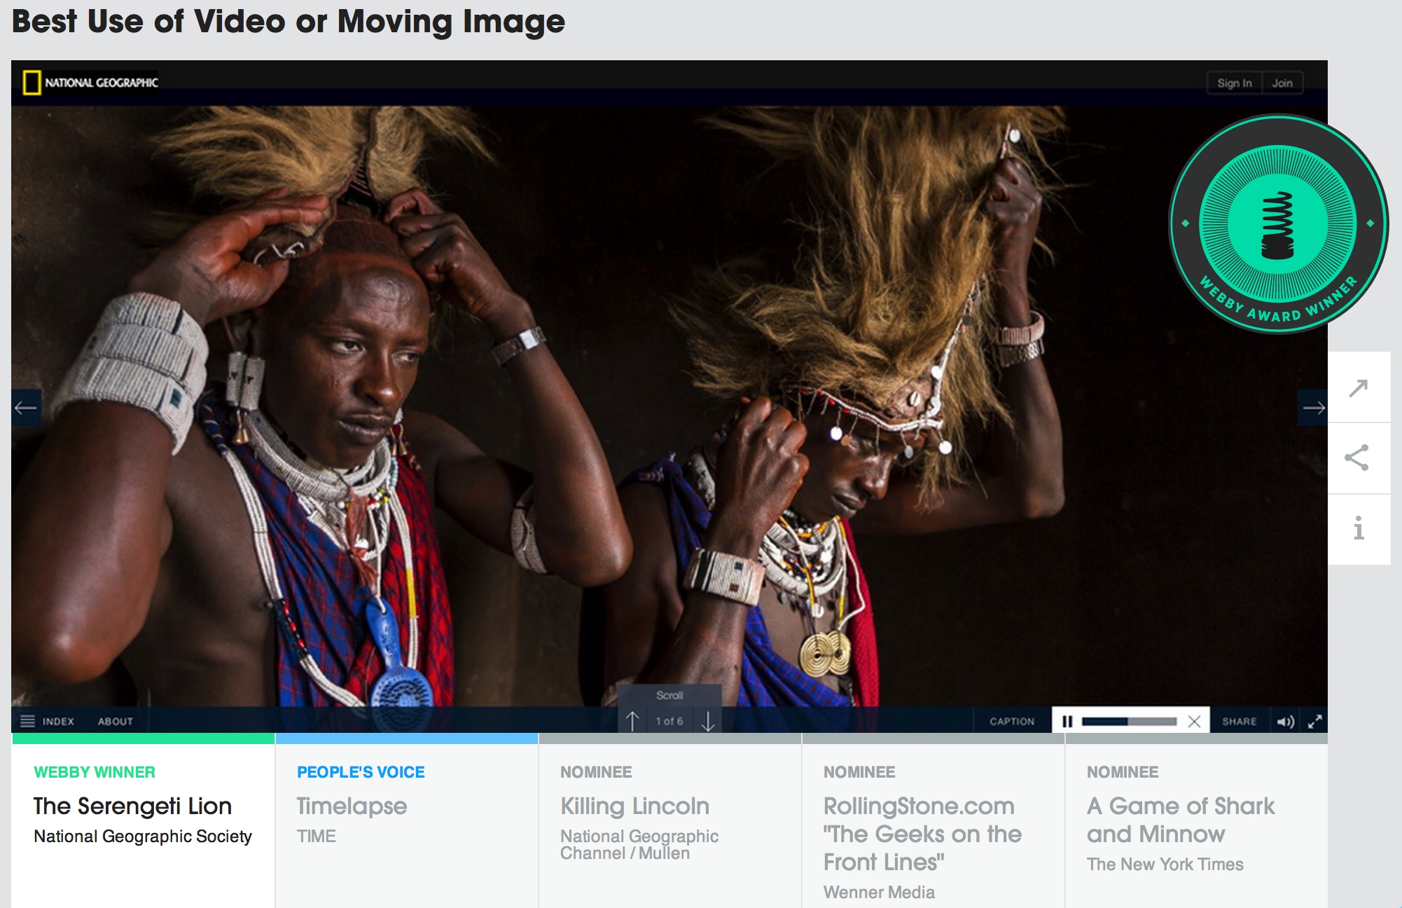
Task: Click the Wenner Media label
Action: [880, 893]
